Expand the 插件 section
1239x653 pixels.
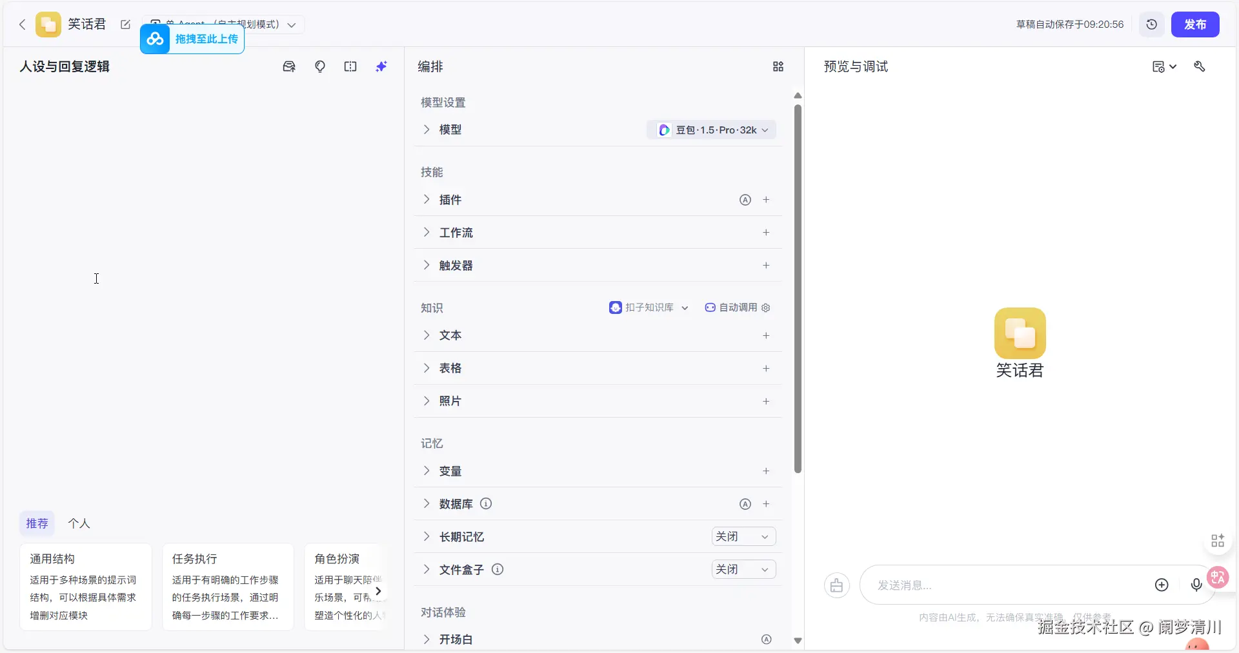click(427, 200)
